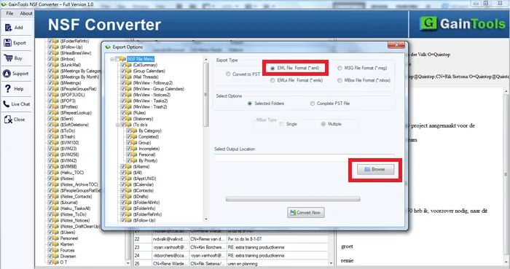Screen dimensions: 510x269
Task: Click the ($Calendar) folder icon in dialog
Action: point(129,184)
